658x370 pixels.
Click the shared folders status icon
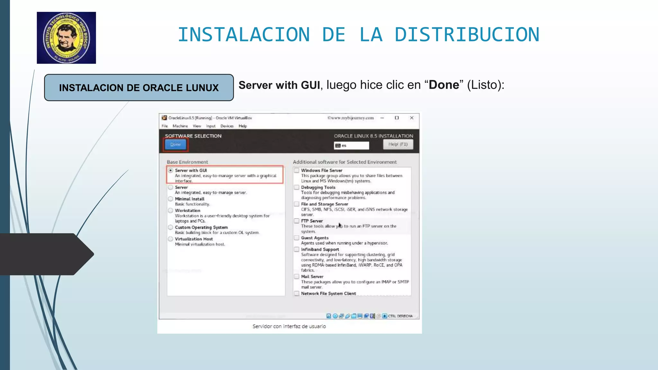tap(354, 316)
